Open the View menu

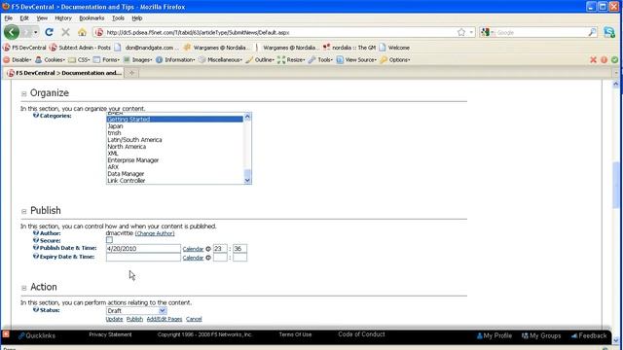tap(42, 18)
